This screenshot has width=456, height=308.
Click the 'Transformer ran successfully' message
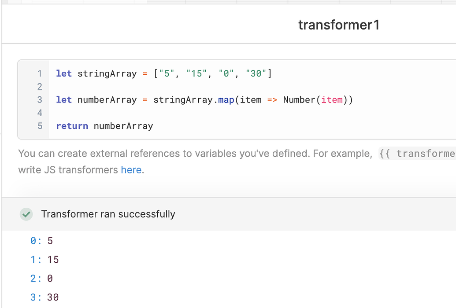click(108, 214)
